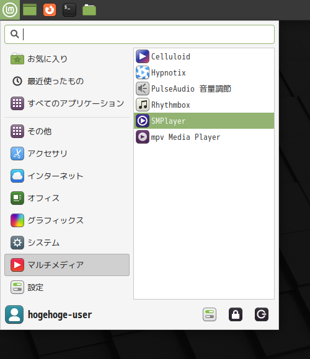The image size is (310, 359).
Task: Click the star folder icon beside お気に入り
Action: [x=17, y=59]
